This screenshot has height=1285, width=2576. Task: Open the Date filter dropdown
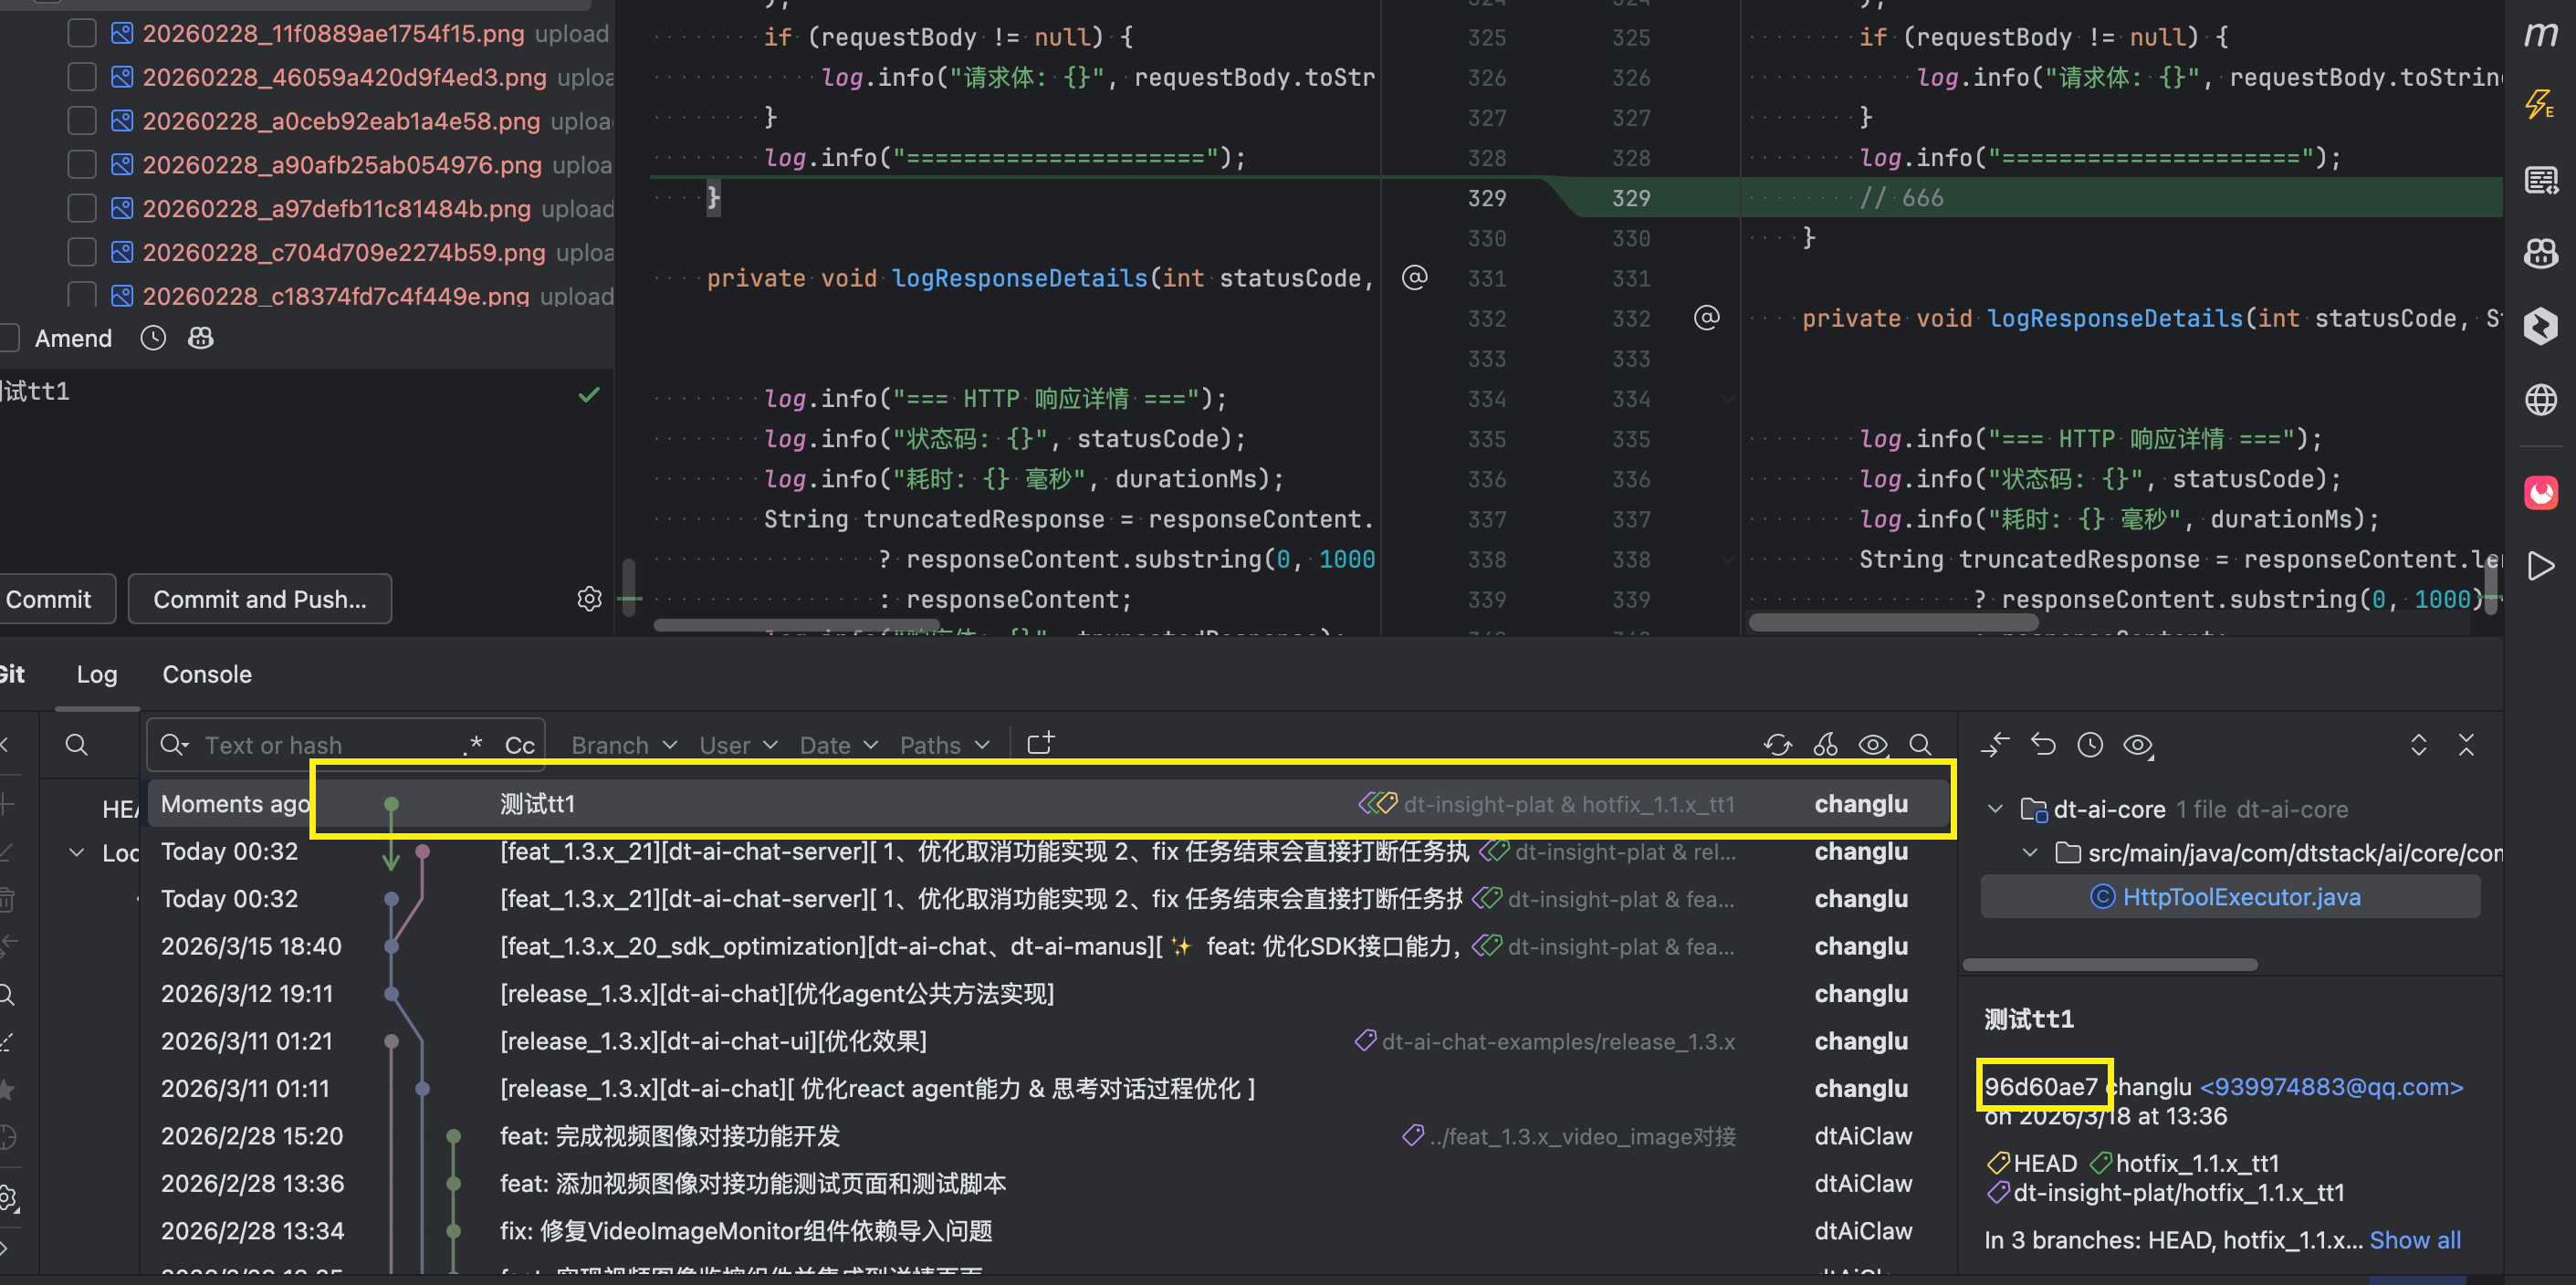[838, 745]
